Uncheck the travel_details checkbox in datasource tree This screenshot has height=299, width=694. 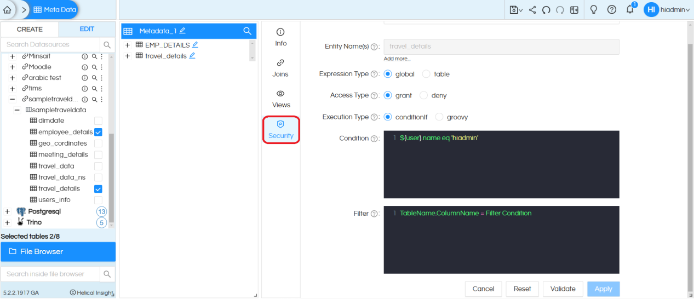[x=98, y=189]
